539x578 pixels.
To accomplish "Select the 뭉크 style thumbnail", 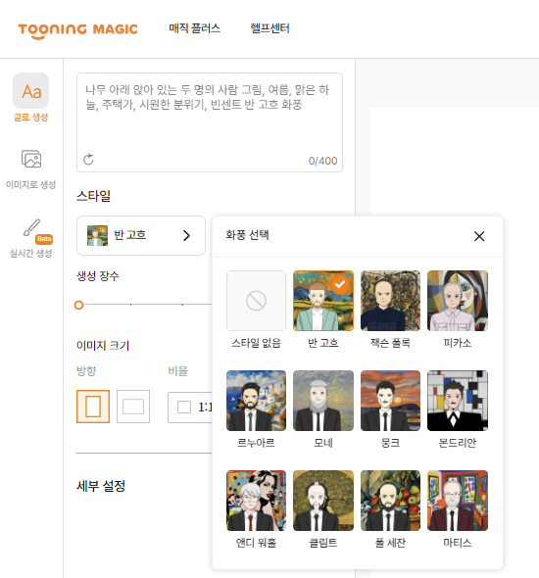I will (x=390, y=401).
